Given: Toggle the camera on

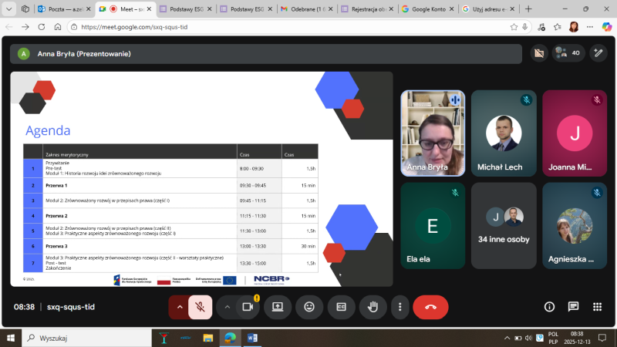Looking at the screenshot, I should (x=248, y=307).
